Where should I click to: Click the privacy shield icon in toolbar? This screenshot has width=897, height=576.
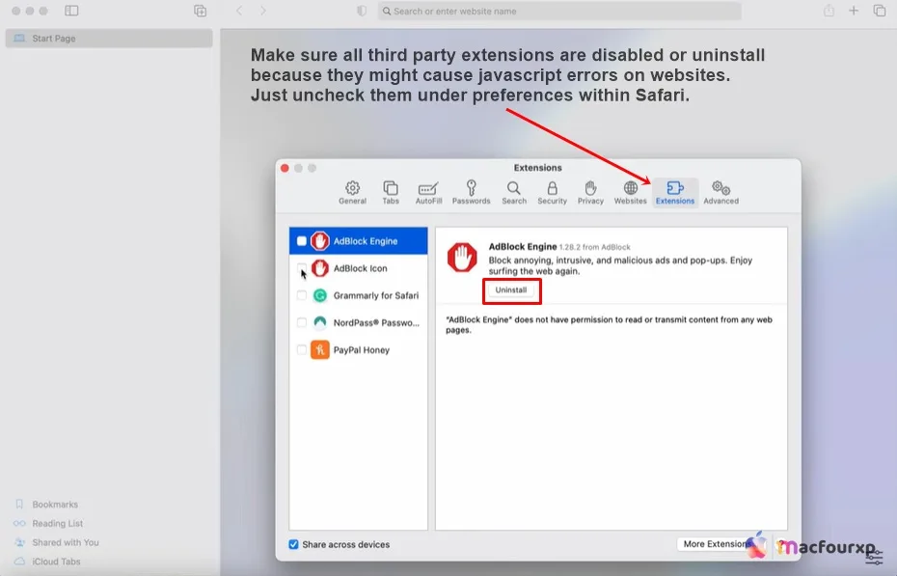[362, 11]
